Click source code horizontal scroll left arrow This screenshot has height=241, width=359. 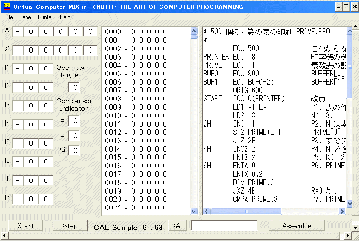(x=206, y=211)
